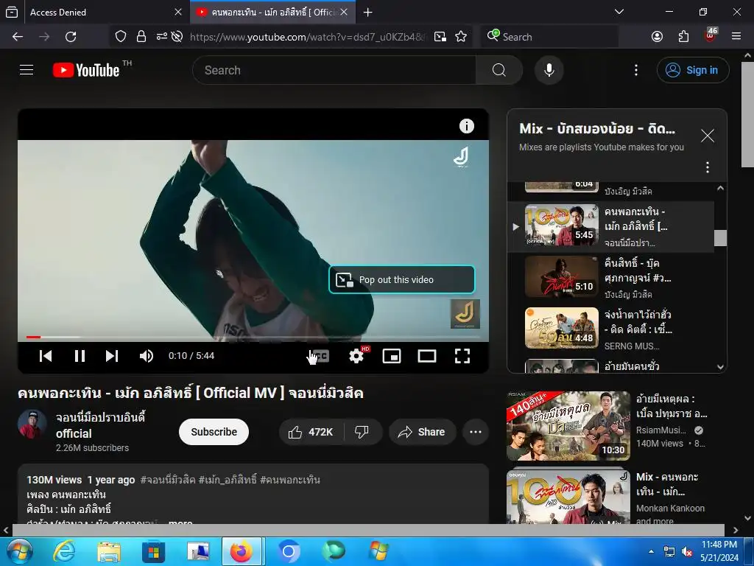754x566 pixels.
Task: Click the Firefox Search box
Action: pos(549,37)
